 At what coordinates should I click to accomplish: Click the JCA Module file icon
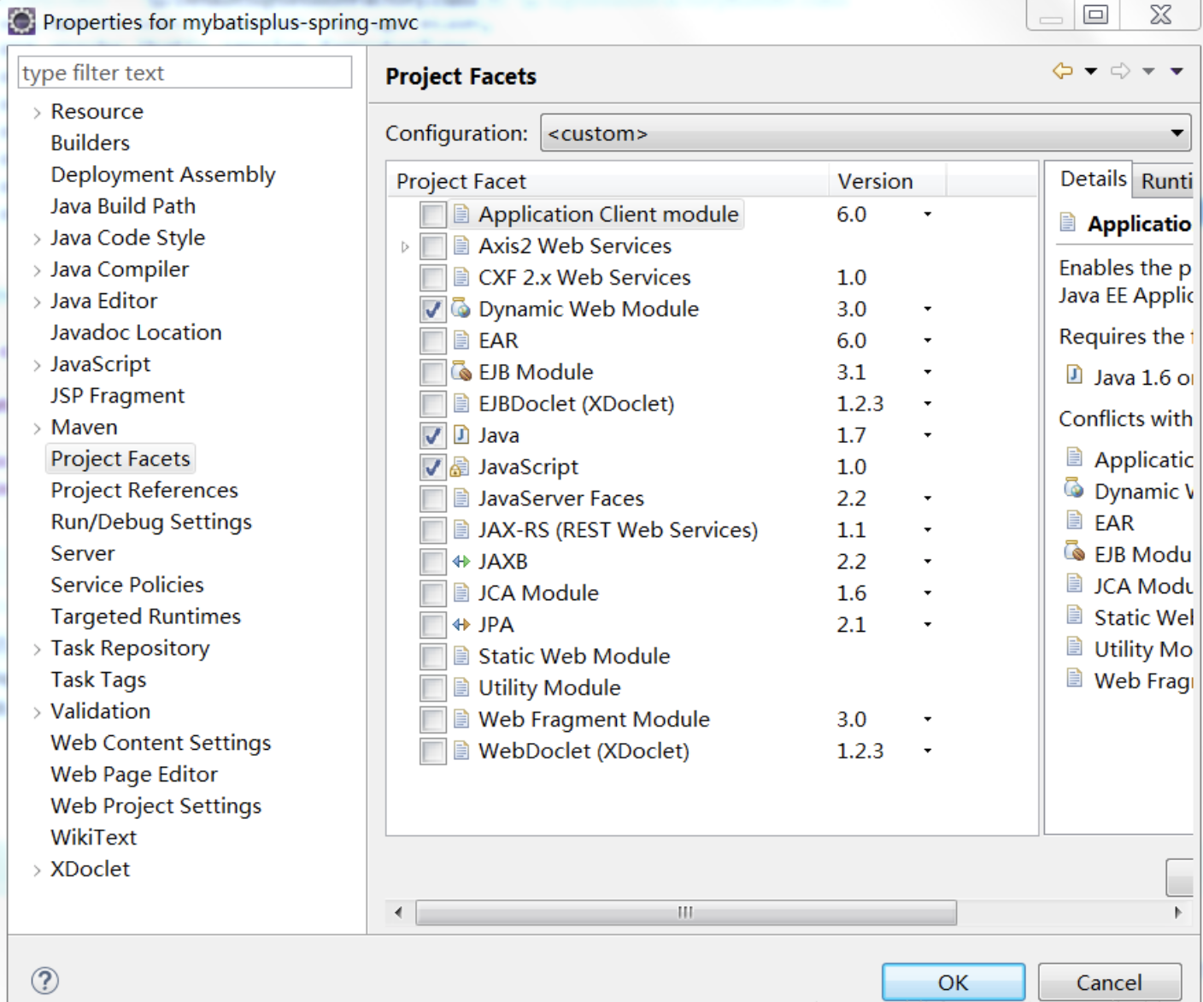click(461, 593)
